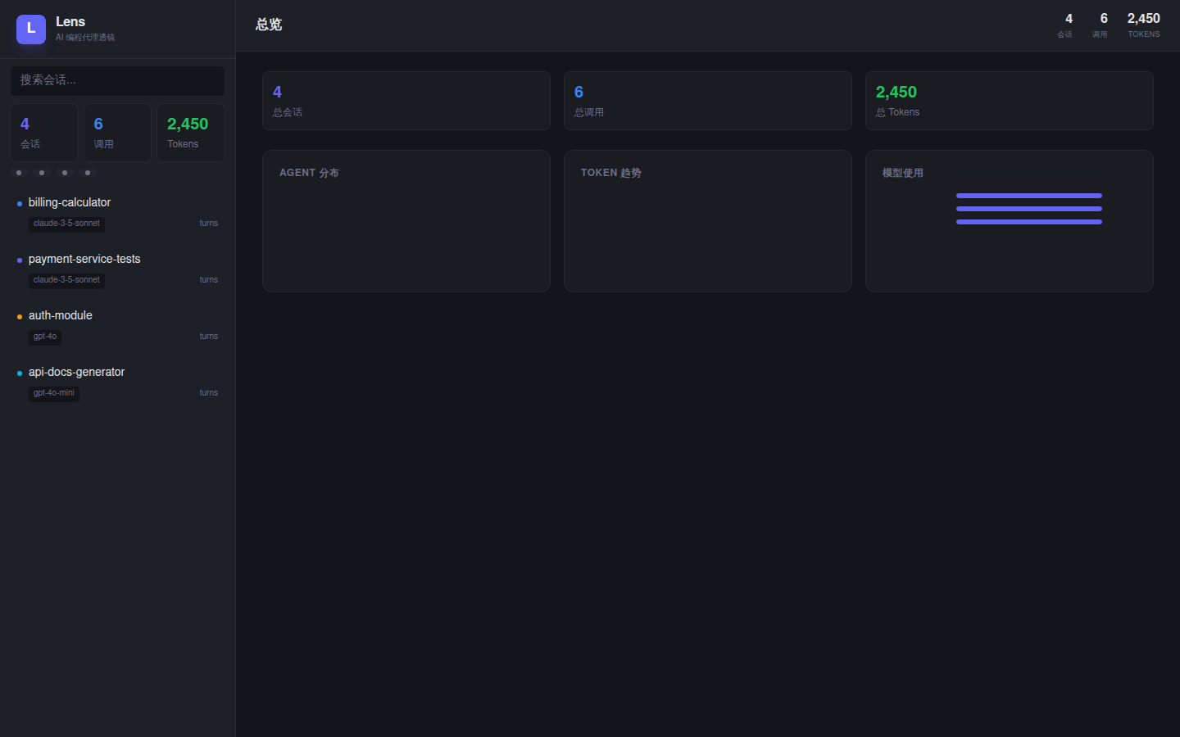This screenshot has height=737, width=1180.
Task: Click the gpt-4o-mini tag under api-docs-generator
Action: click(x=54, y=393)
